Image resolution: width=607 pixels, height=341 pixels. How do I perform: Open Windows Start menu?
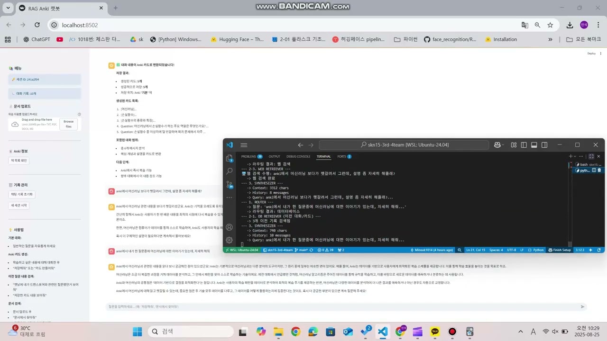click(137, 332)
